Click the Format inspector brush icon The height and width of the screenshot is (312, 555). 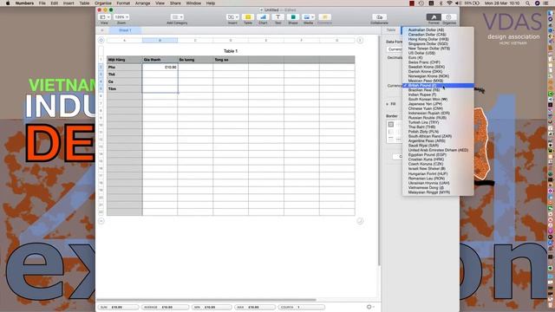[434, 17]
